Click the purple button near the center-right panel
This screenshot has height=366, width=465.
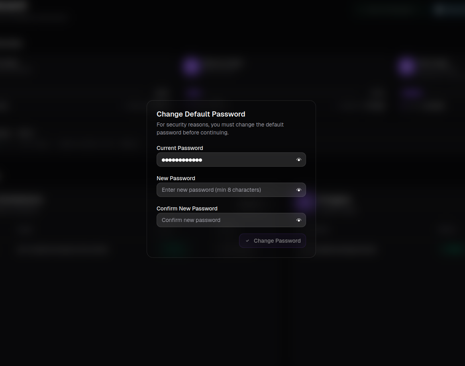click(304, 203)
